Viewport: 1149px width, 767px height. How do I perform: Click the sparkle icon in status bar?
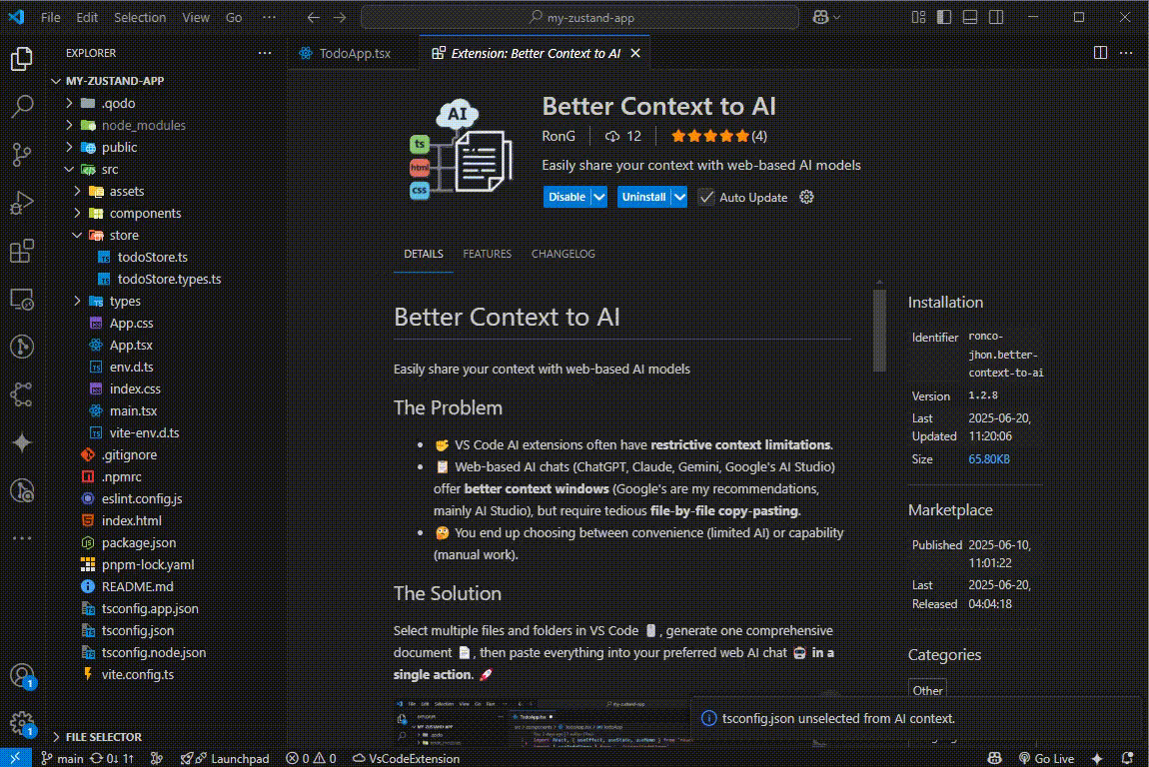pos(1097,758)
